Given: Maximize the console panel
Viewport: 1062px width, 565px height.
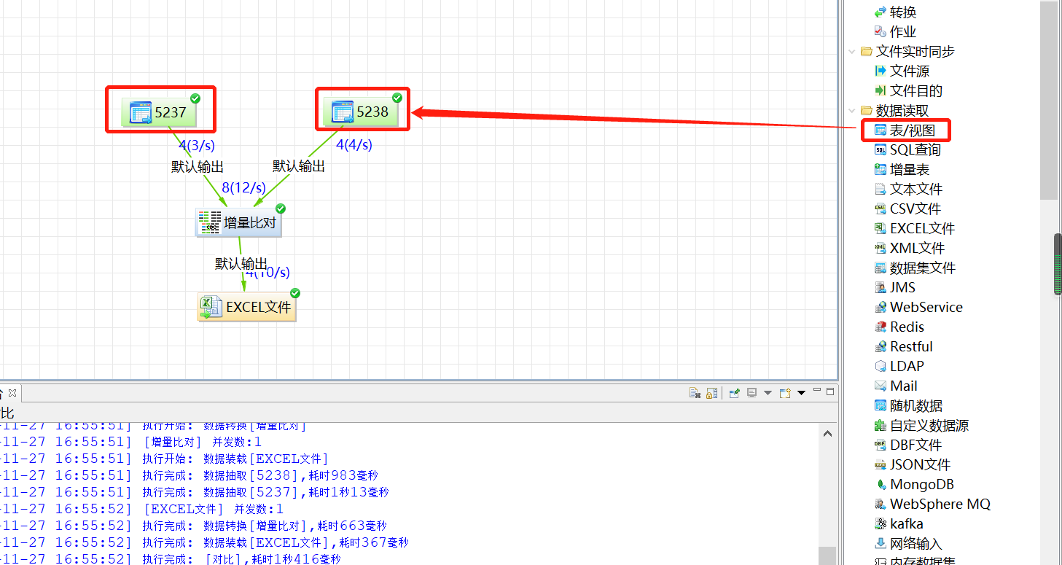Looking at the screenshot, I should coord(830,391).
